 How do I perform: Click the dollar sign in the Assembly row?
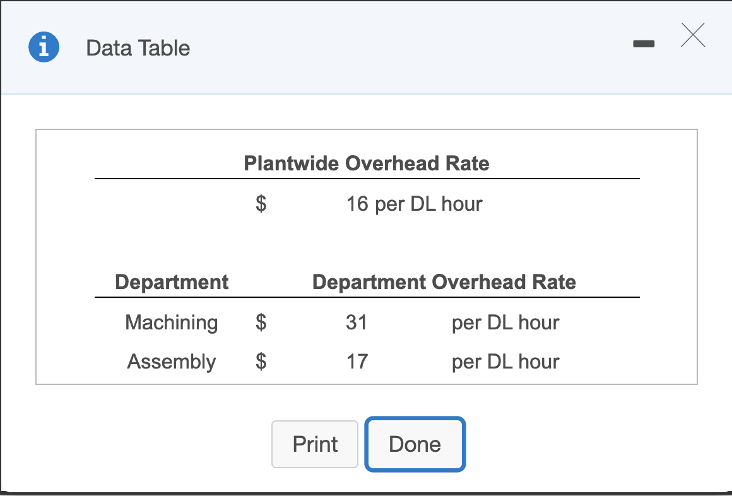[259, 362]
